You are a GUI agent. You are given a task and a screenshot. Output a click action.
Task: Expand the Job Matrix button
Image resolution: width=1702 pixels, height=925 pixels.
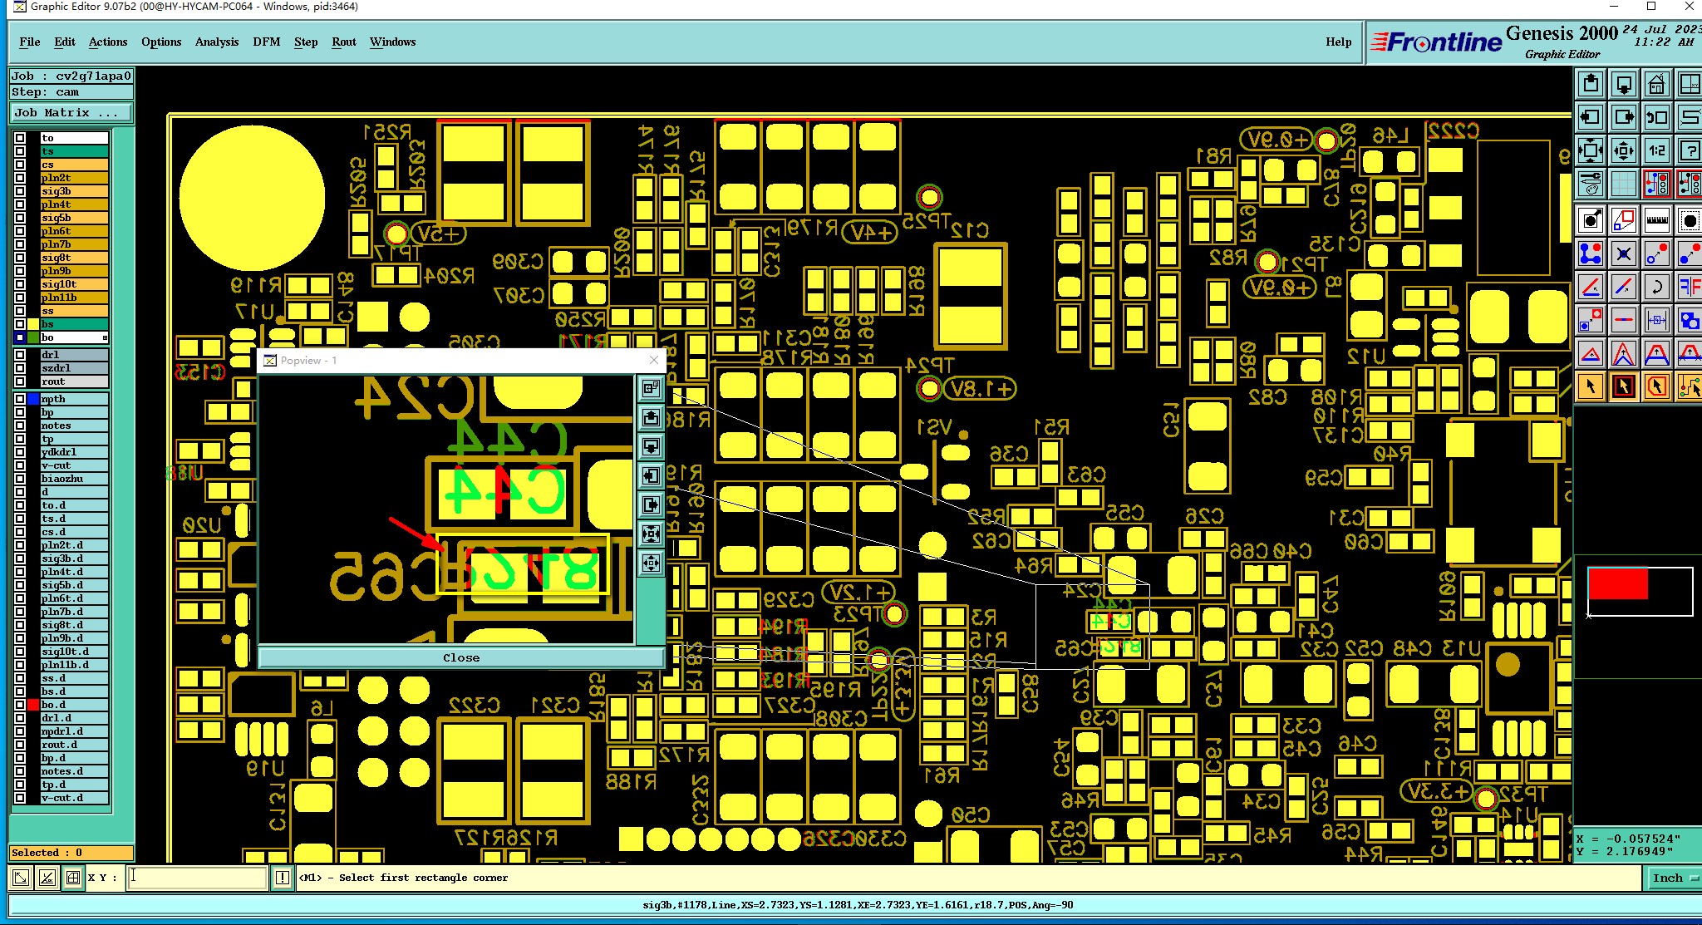tap(71, 113)
